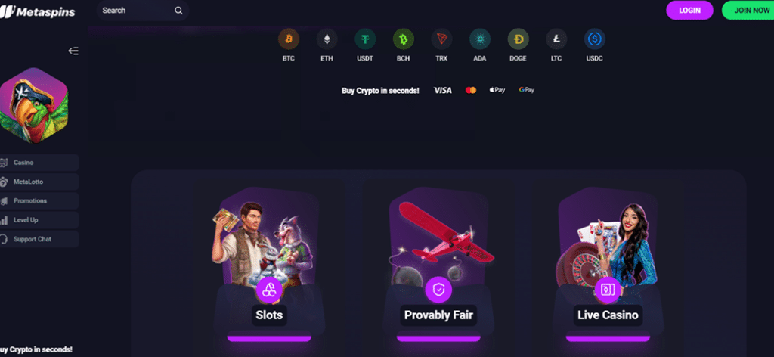The width and height of the screenshot is (774, 357).
Task: Click the JOIN NOW button
Action: tap(749, 11)
